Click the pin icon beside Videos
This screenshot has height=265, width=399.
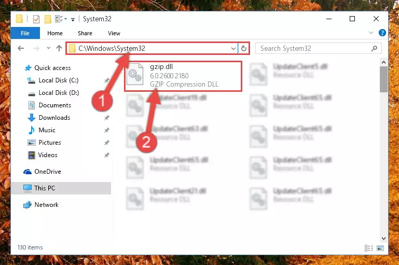(x=106, y=156)
